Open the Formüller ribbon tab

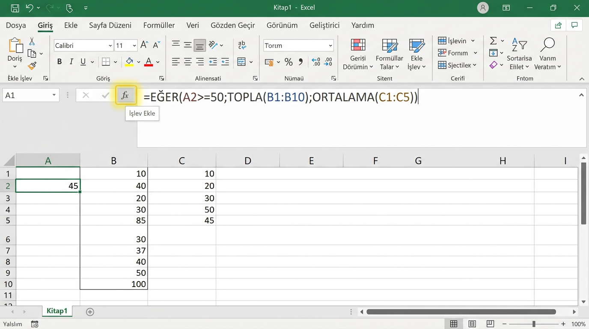pos(159,25)
